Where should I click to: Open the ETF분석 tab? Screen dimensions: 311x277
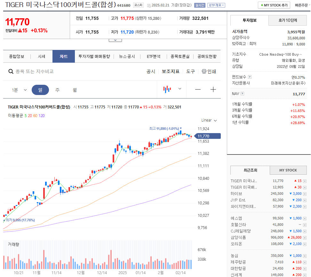click(154, 57)
